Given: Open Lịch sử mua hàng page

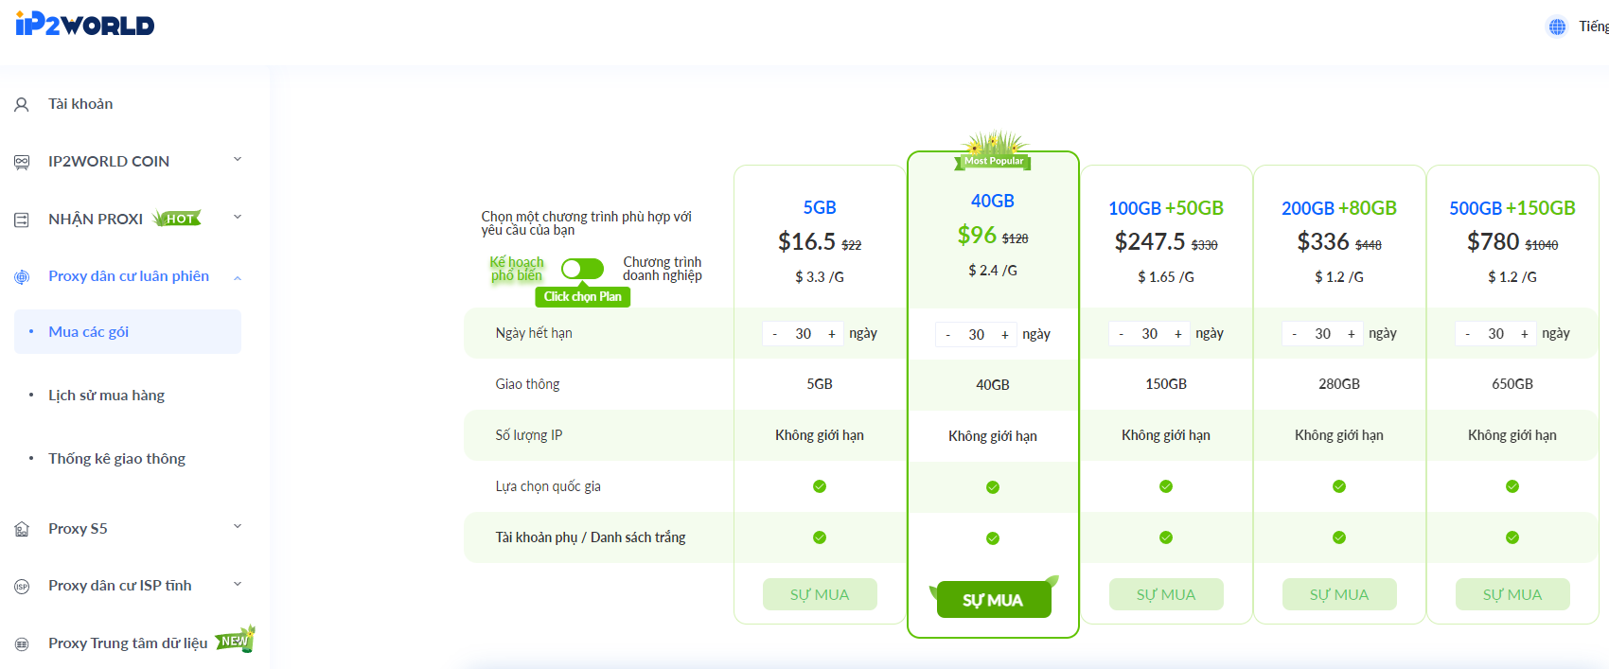Looking at the screenshot, I should click(x=107, y=396).
